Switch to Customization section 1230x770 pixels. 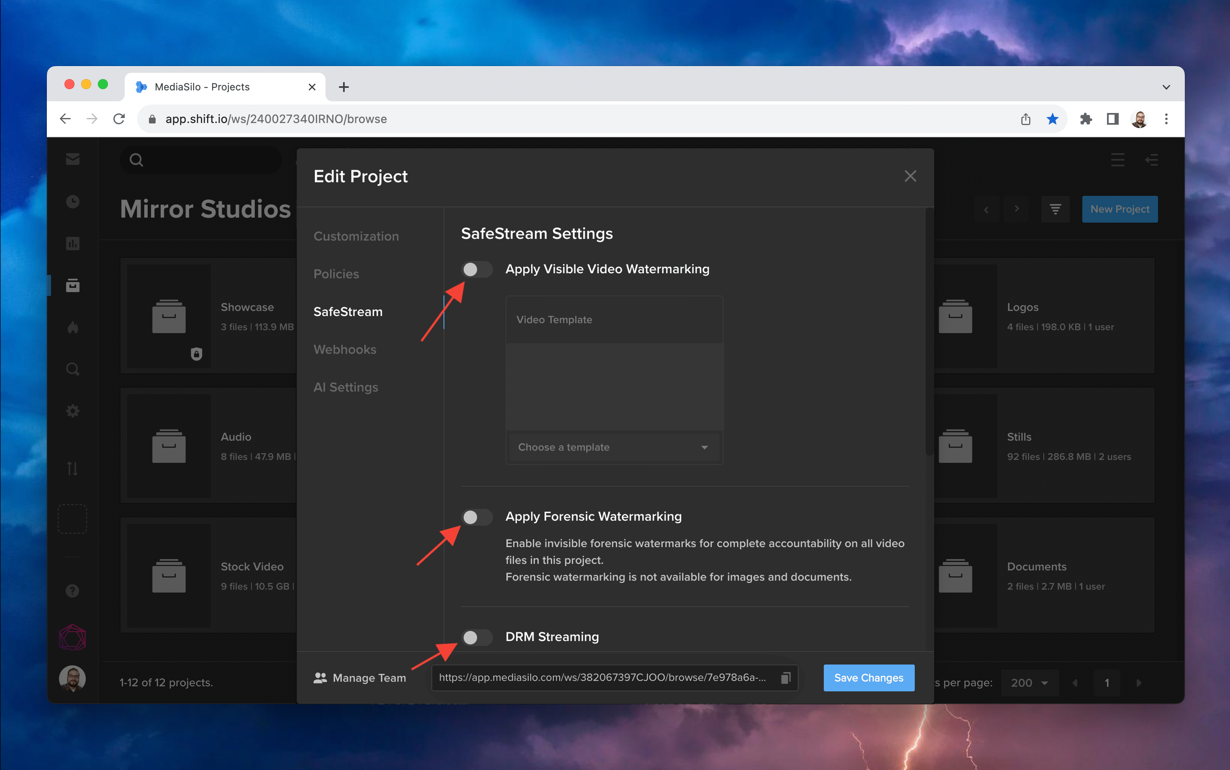pos(356,236)
